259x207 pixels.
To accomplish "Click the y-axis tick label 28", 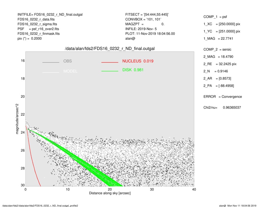I will (x=23, y=168).
